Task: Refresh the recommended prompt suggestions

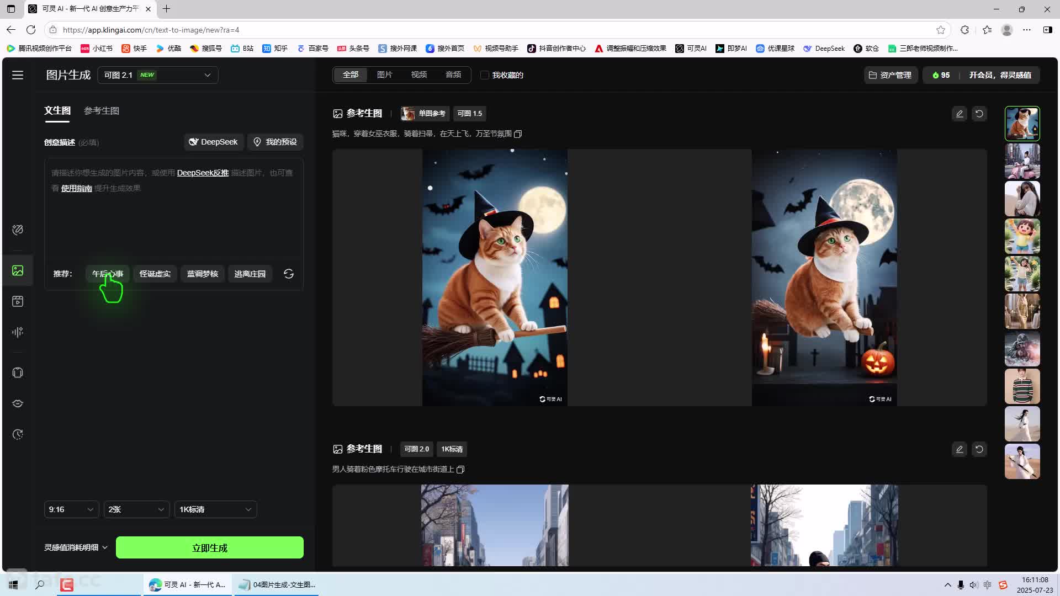Action: click(288, 274)
